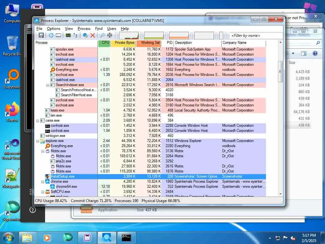This screenshot has height=244, width=325.
Task: Click the Motrix.exe icon in PID 3136 row
Action: coord(48,151)
